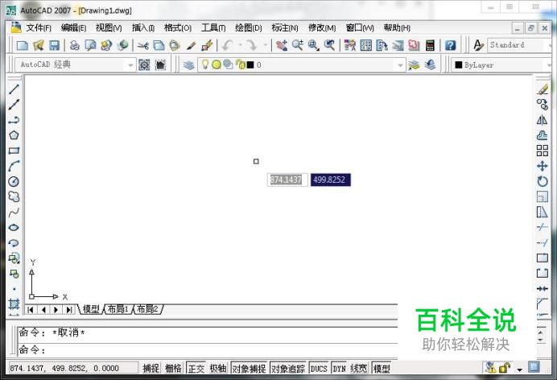This screenshot has height=380, width=557.
Task: Expand the redo history dropdown arrow
Action: (x=265, y=45)
